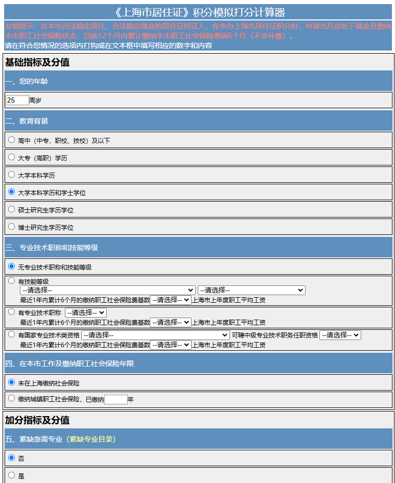Open the 可聘中级专业技术职务任职资格 dropdown

click(x=340, y=335)
